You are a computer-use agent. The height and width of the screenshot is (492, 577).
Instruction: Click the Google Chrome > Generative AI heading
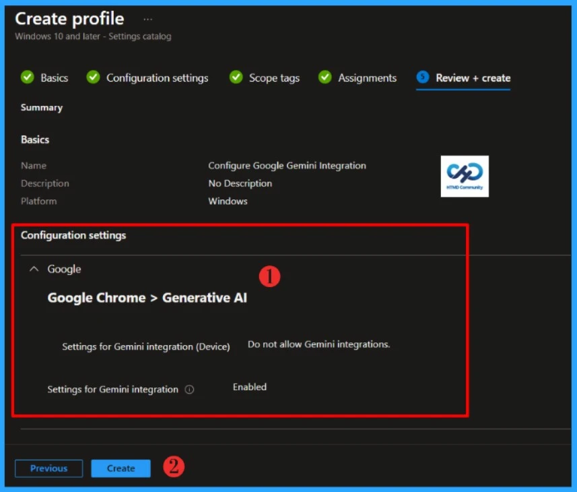pos(147,297)
